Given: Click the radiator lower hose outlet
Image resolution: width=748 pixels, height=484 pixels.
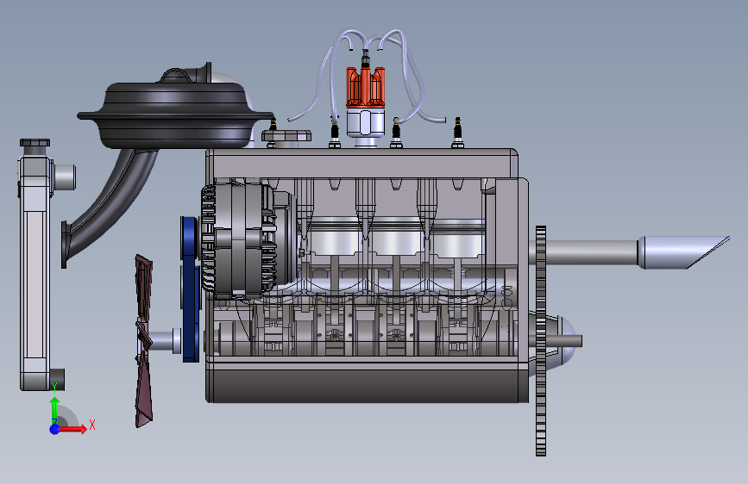Looking at the screenshot, I should pyautogui.click(x=57, y=379).
